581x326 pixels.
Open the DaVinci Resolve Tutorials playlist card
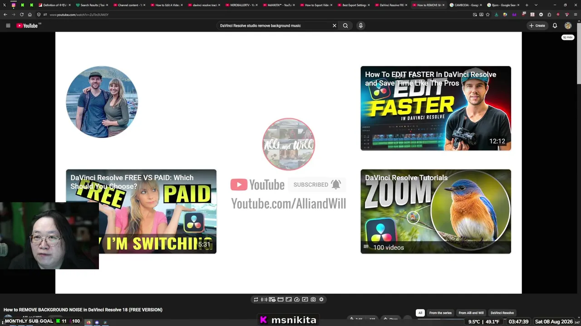coord(436,211)
